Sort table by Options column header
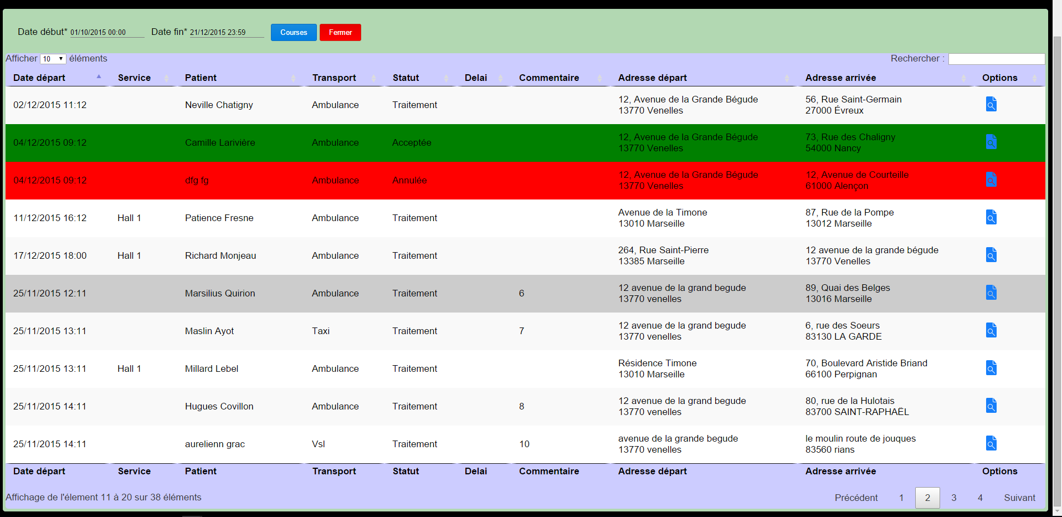 click(x=1010, y=78)
